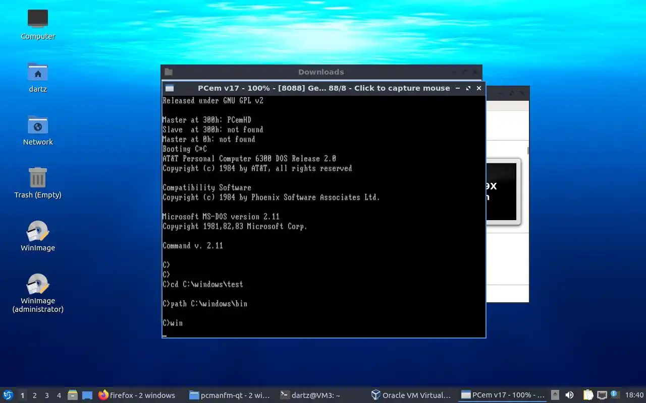Image resolution: width=646 pixels, height=403 pixels.
Task: Switch to Oracle VM VirtualBox taskbar entry
Action: [412, 395]
